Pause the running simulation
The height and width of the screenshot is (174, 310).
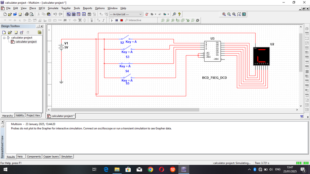117,20
